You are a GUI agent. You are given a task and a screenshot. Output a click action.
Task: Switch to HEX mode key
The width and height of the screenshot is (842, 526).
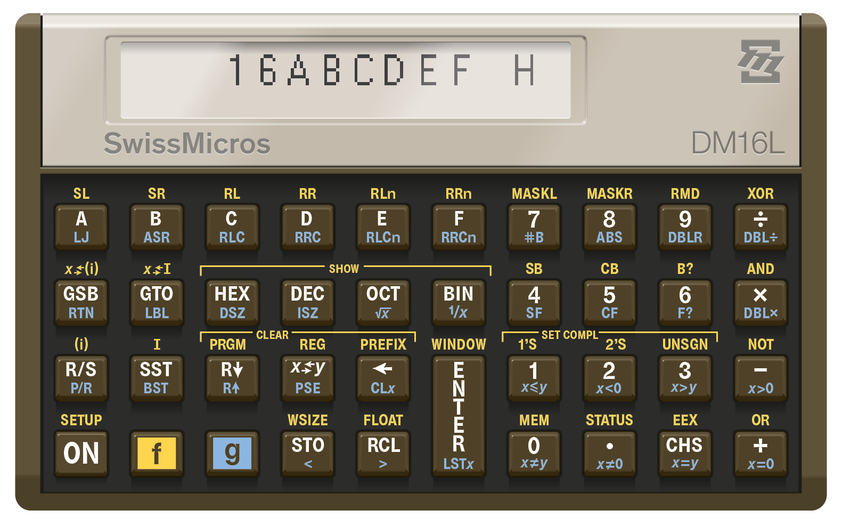[x=232, y=303]
